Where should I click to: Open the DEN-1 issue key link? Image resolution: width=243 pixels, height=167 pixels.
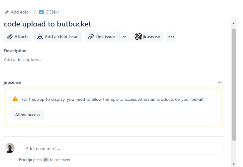click(x=52, y=12)
